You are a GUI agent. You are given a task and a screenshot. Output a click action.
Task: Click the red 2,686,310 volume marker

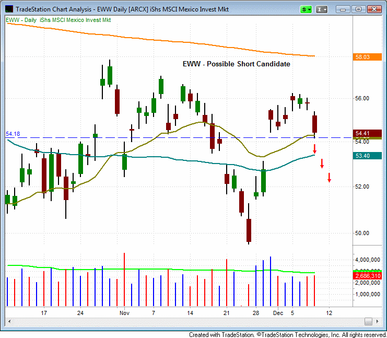pyautogui.click(x=367, y=275)
